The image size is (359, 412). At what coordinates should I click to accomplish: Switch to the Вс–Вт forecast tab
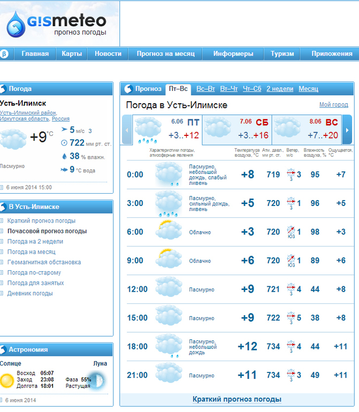(205, 89)
